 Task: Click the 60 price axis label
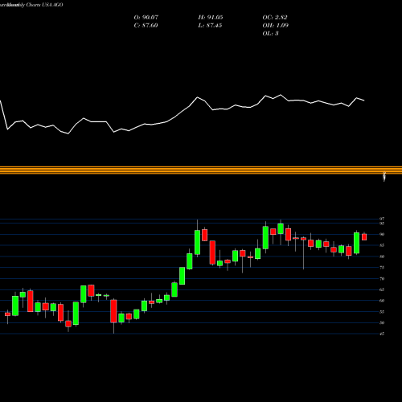[x=382, y=301]
